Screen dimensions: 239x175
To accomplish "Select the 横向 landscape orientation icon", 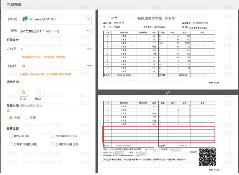I will pyautogui.click(x=40, y=93).
